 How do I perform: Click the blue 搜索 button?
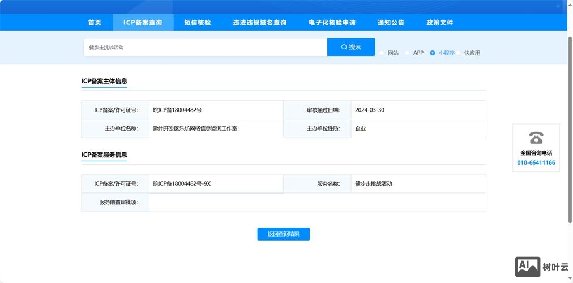351,47
